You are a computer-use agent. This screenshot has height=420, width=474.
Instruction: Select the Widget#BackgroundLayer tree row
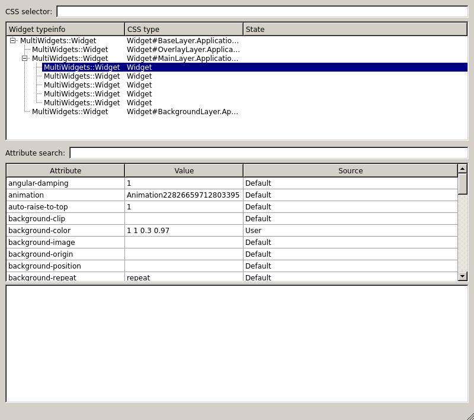click(x=237, y=112)
